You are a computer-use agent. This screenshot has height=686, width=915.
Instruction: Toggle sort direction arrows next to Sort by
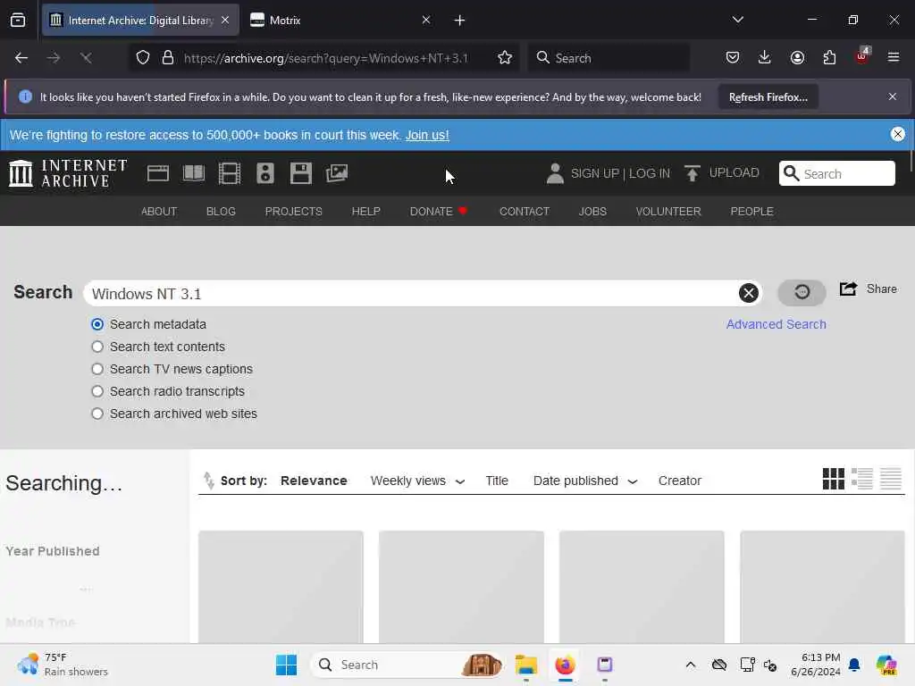208,480
